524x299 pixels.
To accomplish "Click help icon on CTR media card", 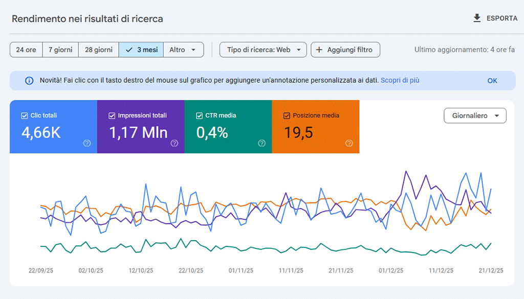I will [x=262, y=144].
